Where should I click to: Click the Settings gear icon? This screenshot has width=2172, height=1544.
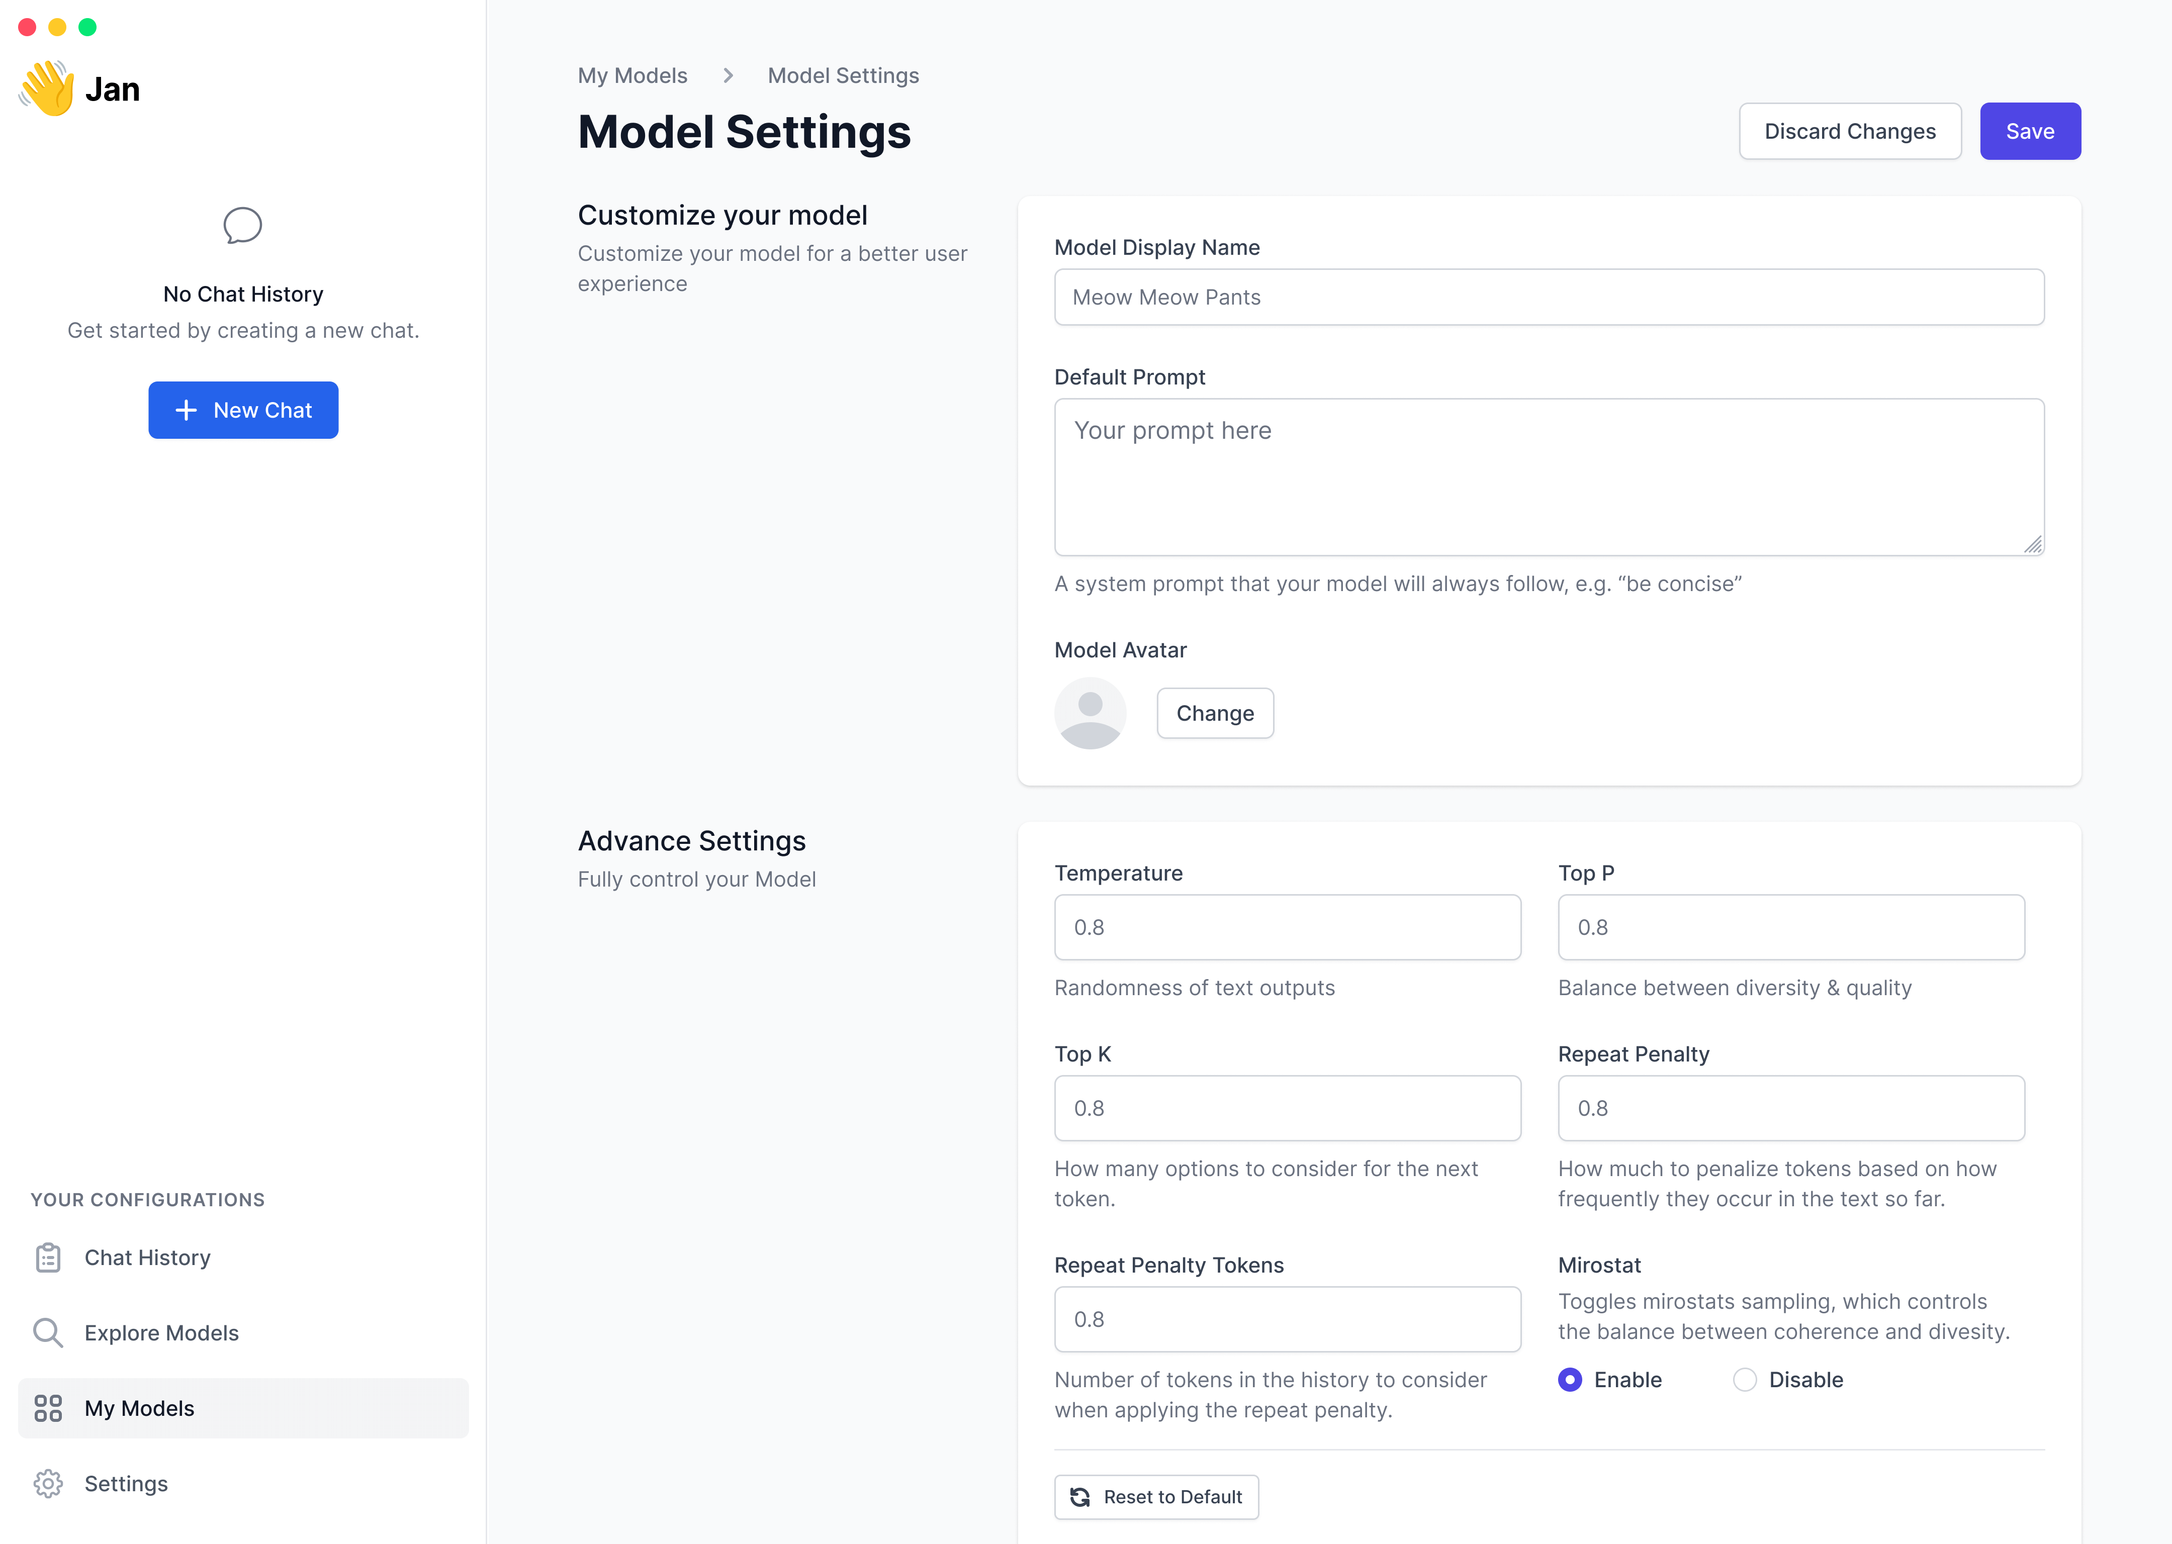(x=48, y=1483)
